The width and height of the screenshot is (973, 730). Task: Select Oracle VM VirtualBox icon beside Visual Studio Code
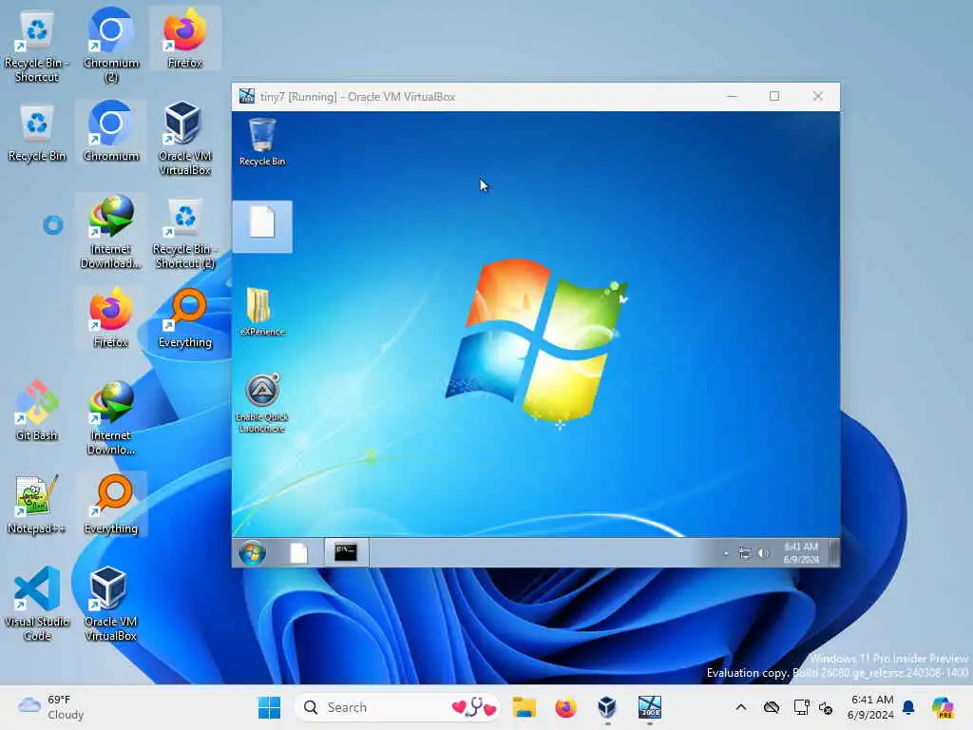click(x=111, y=605)
